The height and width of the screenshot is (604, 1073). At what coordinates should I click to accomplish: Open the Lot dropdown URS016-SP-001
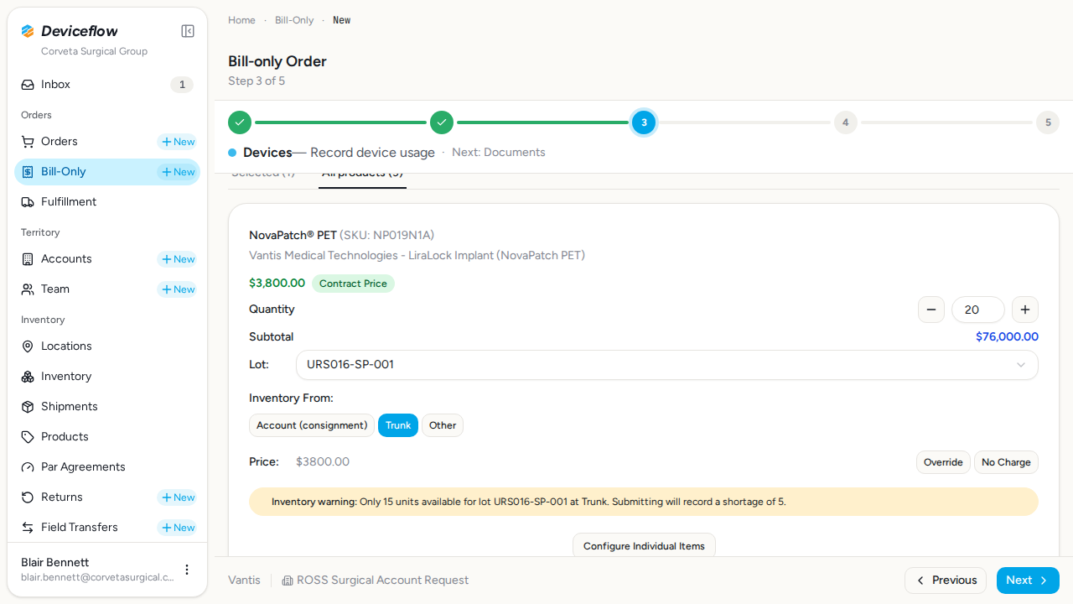pos(667,365)
